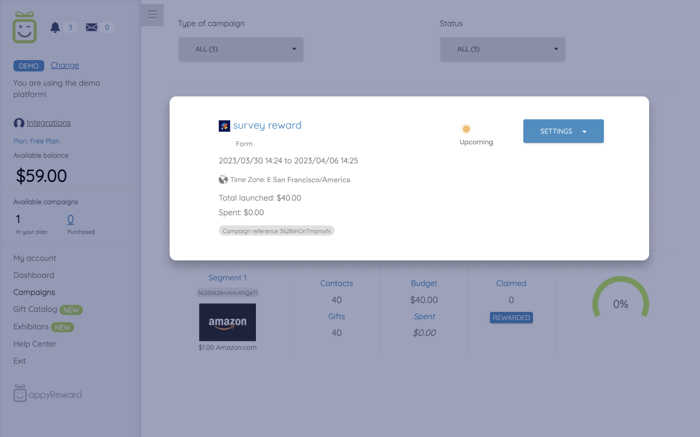The image size is (700, 437).
Task: Click the REWARDED status badge
Action: (x=511, y=317)
